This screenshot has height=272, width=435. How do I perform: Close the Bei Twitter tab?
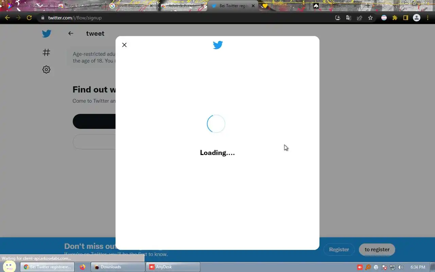[253, 6]
